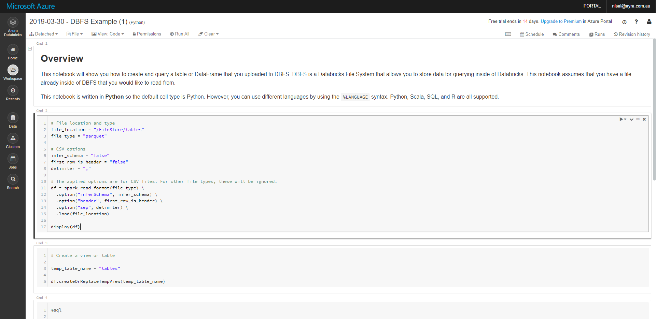Open Recents in the sidebar
The image size is (656, 319).
pos(13,93)
